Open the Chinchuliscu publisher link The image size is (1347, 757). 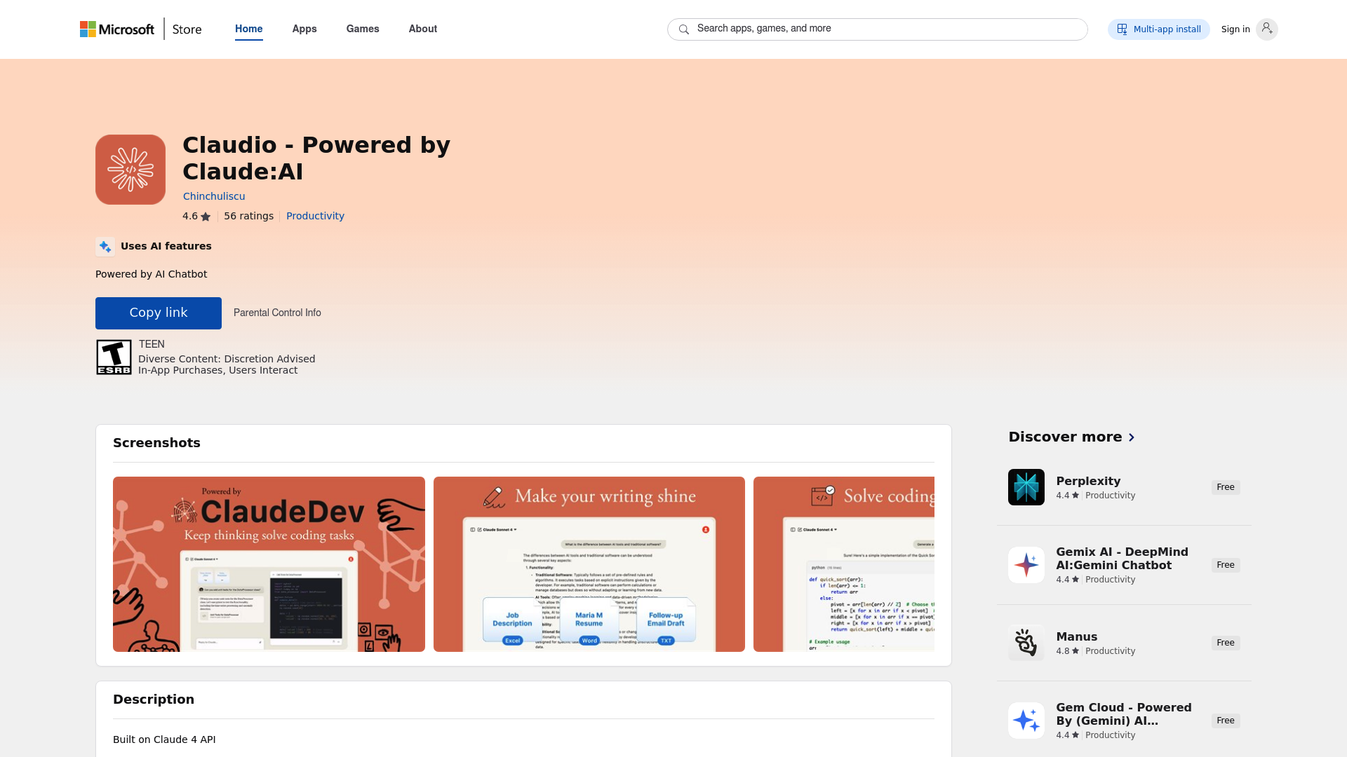pyautogui.click(x=214, y=196)
